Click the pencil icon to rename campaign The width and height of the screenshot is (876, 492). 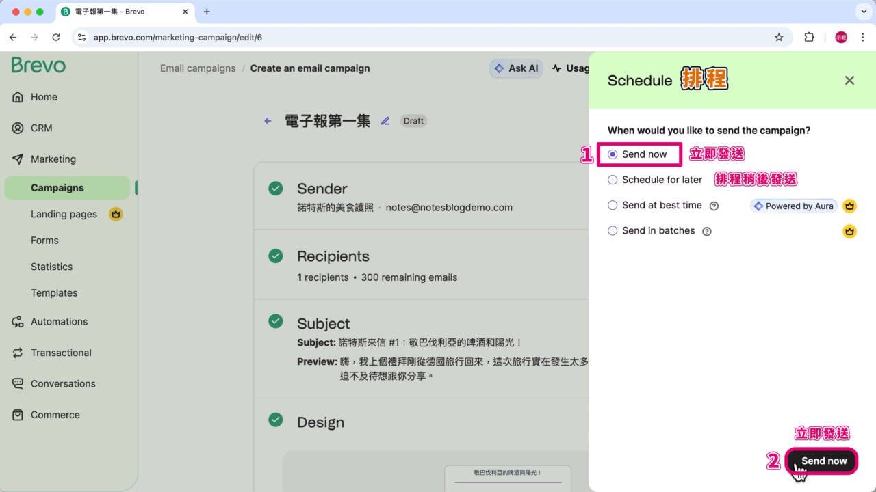[x=385, y=121]
